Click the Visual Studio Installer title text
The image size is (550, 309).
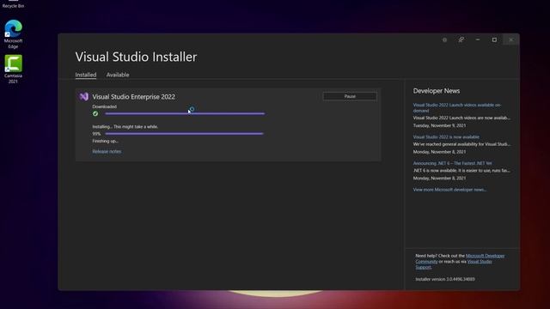tap(136, 57)
